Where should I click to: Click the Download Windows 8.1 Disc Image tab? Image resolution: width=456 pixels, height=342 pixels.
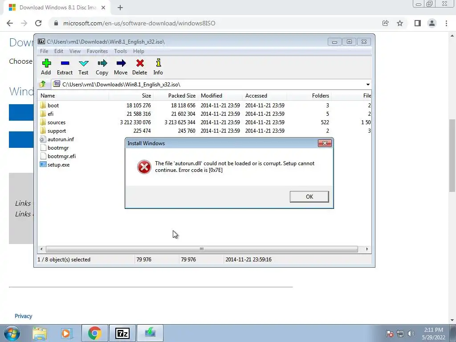coord(57,8)
